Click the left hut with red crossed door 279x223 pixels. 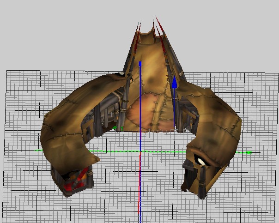pos(73,180)
